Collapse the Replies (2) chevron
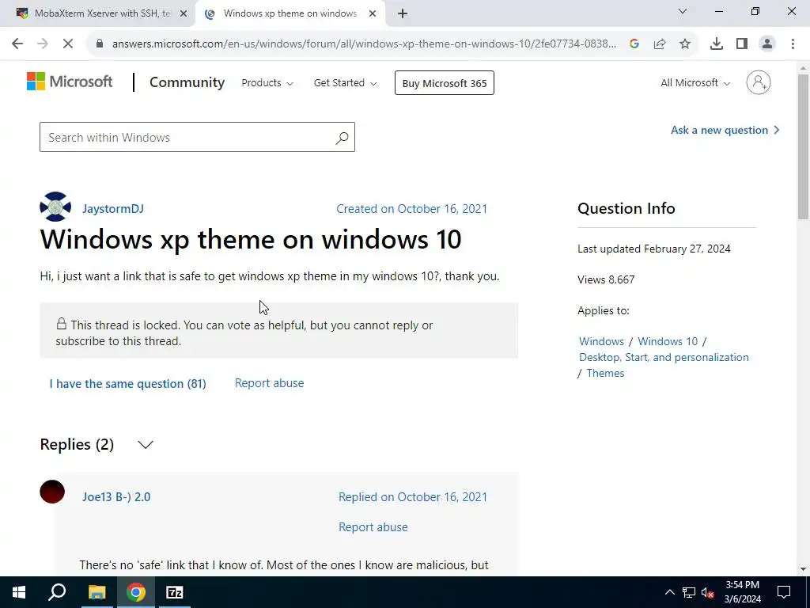810x608 pixels. (x=146, y=445)
